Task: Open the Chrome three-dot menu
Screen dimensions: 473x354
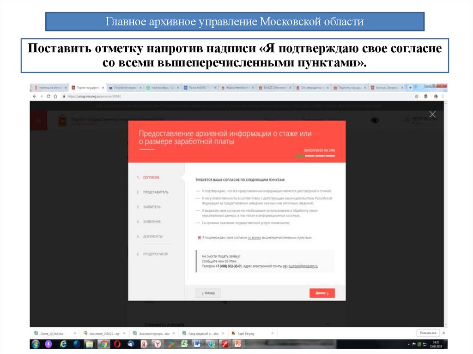Action: 443,96
